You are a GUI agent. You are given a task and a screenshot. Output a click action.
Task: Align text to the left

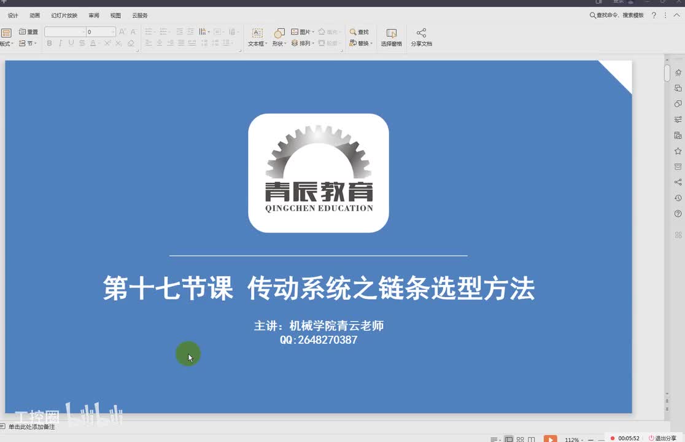[149, 43]
